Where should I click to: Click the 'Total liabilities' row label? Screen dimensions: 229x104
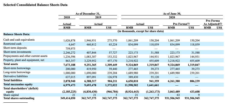click(13, 80)
